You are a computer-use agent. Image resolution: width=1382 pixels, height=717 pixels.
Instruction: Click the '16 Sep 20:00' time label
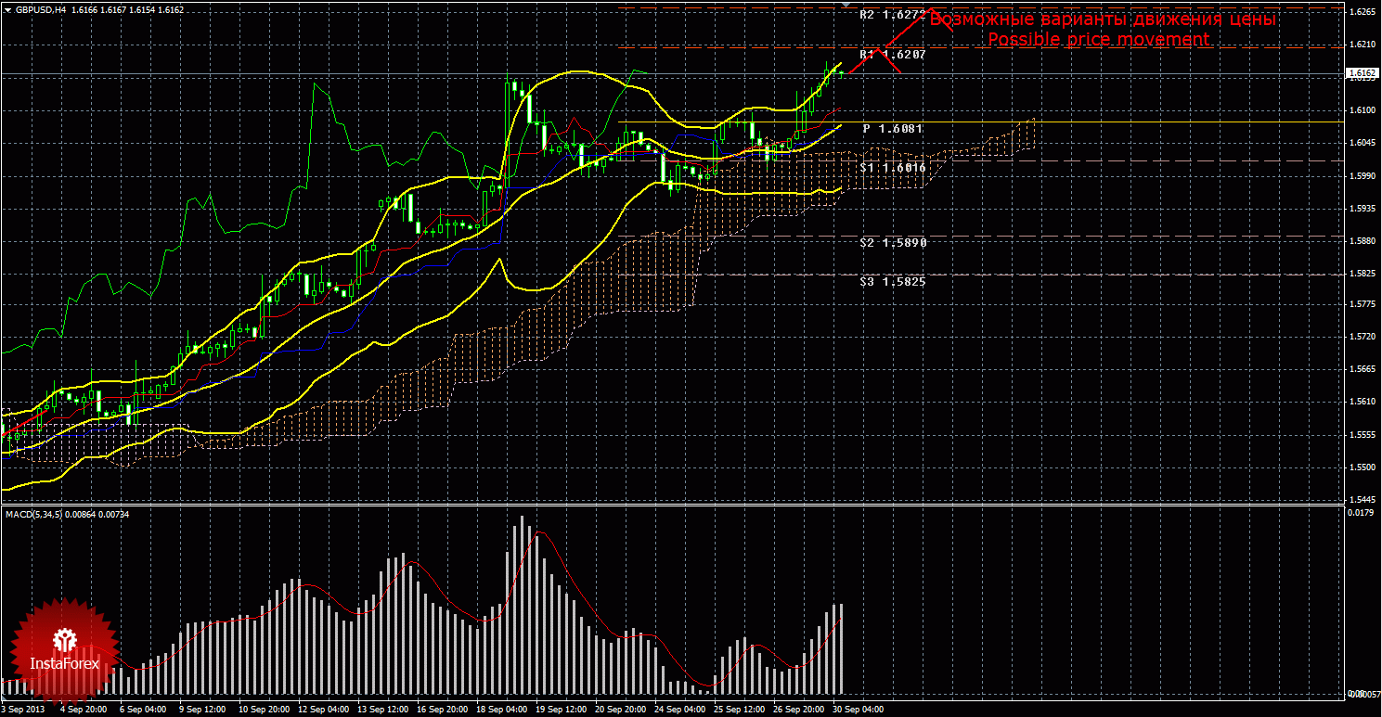pyautogui.click(x=445, y=710)
